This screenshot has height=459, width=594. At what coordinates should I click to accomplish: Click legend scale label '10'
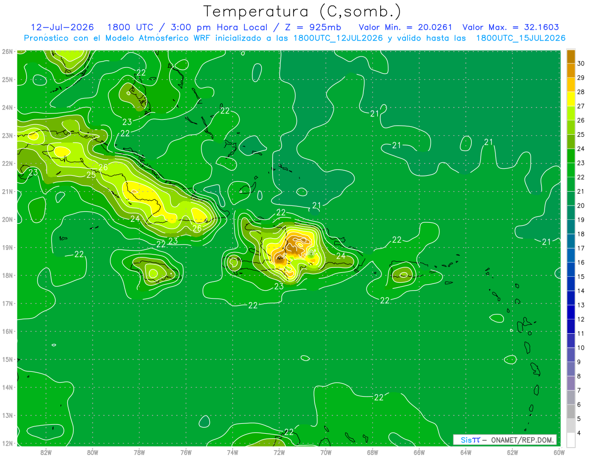pos(581,348)
